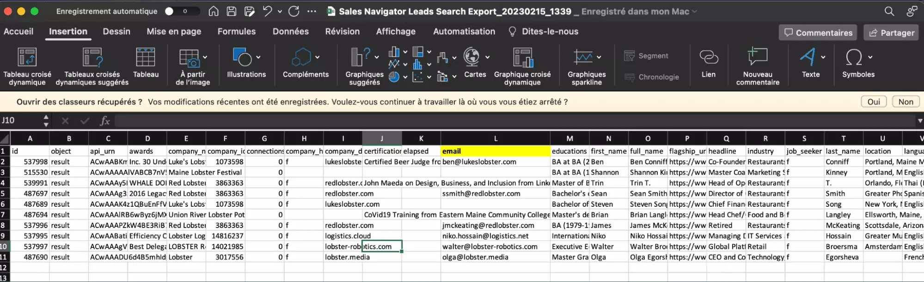Open the Cartes chart icon
This screenshot has height=282, width=924.
(471, 57)
